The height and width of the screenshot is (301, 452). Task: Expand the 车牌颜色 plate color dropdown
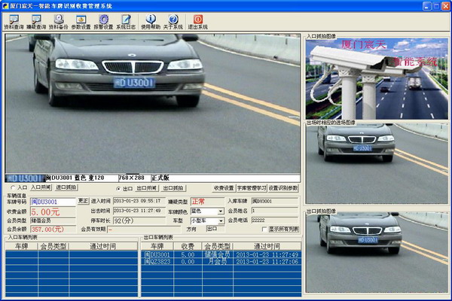click(221, 211)
